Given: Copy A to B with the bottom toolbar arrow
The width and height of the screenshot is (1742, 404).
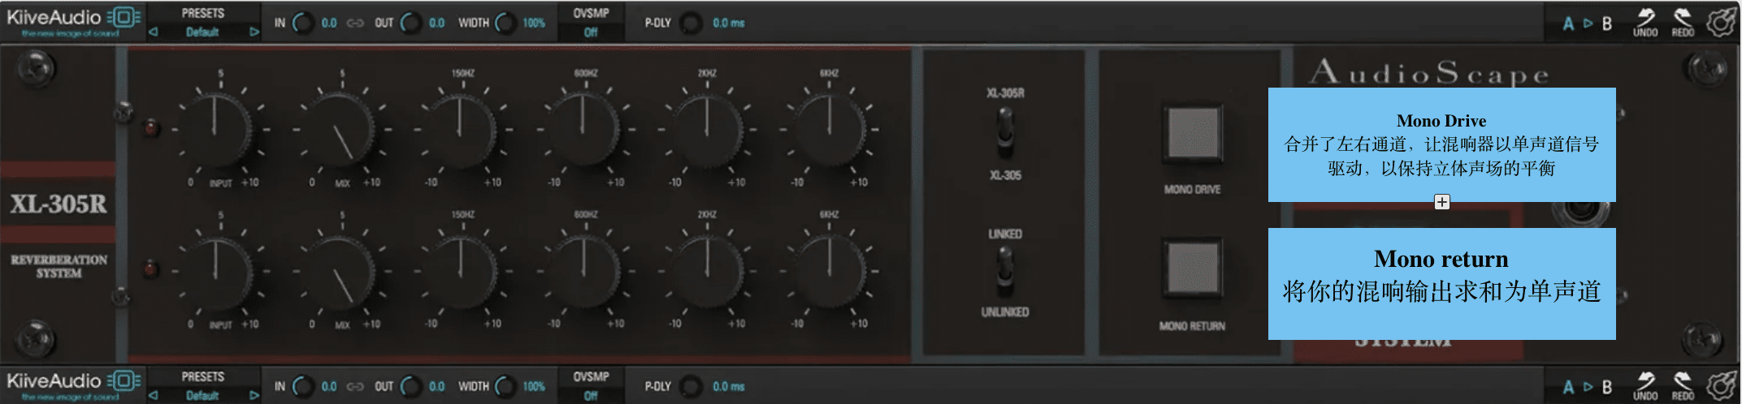Looking at the screenshot, I should coord(1588,386).
